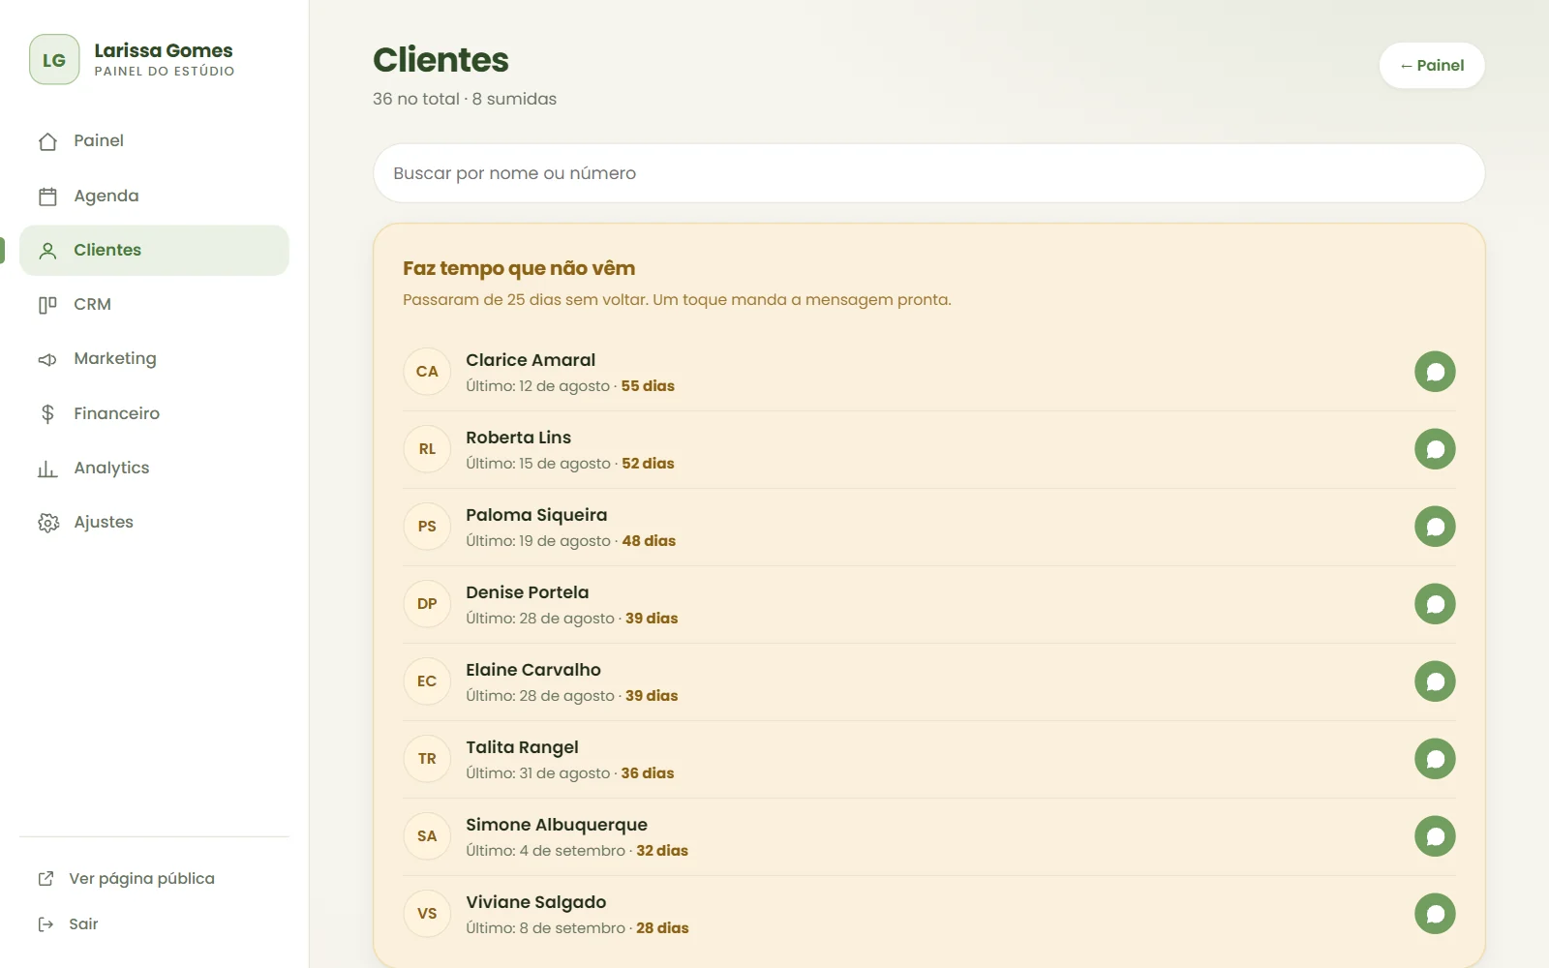
Task: Click the RL avatar for Roberta Lins
Action: (427, 449)
